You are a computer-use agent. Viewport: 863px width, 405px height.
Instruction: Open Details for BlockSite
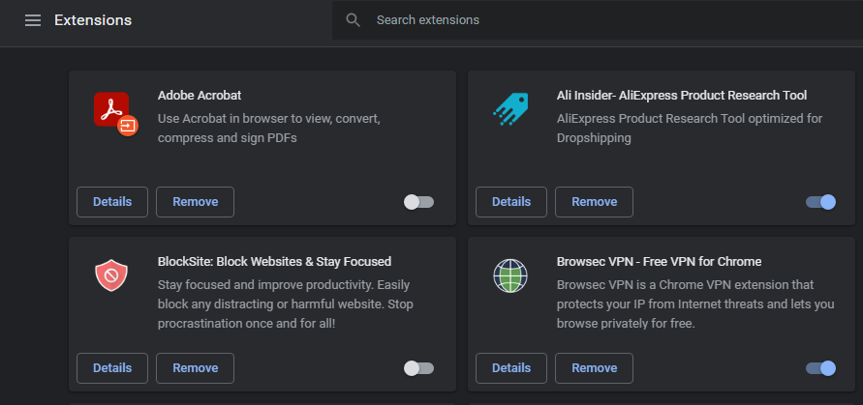(x=112, y=368)
